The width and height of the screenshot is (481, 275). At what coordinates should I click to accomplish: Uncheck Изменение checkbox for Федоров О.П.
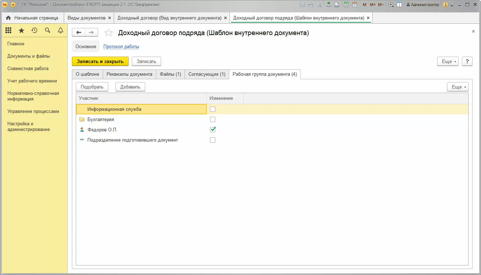[x=213, y=130]
